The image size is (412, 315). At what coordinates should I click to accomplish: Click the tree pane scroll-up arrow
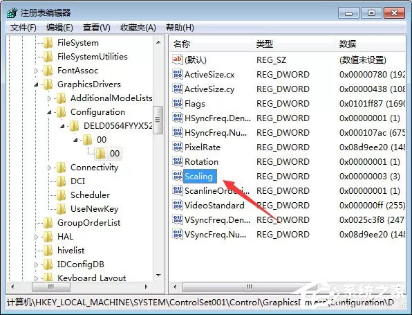[x=158, y=42]
